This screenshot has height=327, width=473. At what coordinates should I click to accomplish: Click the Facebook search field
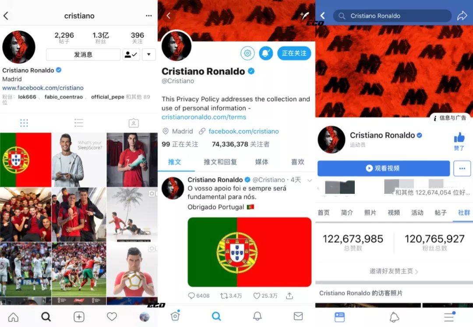pyautogui.click(x=392, y=16)
